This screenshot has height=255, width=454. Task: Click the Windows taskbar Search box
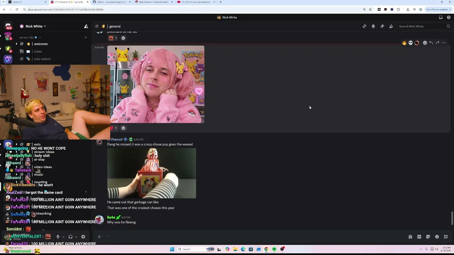point(196,249)
